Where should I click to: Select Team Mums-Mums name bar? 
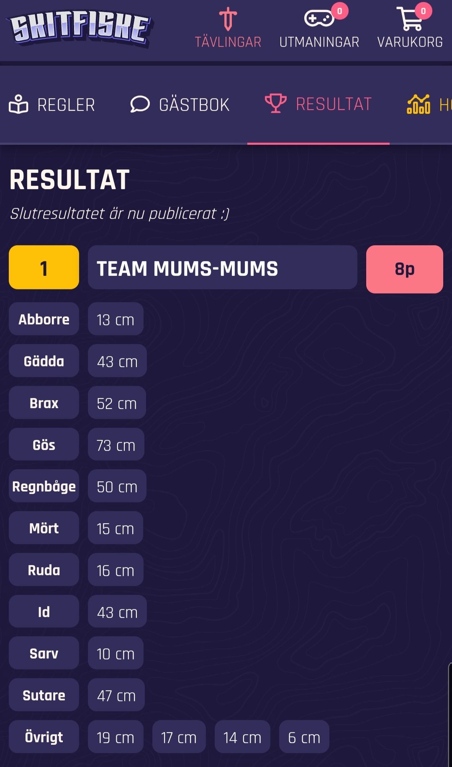pyautogui.click(x=223, y=268)
